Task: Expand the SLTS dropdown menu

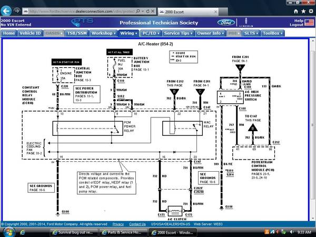Action: tap(251, 33)
